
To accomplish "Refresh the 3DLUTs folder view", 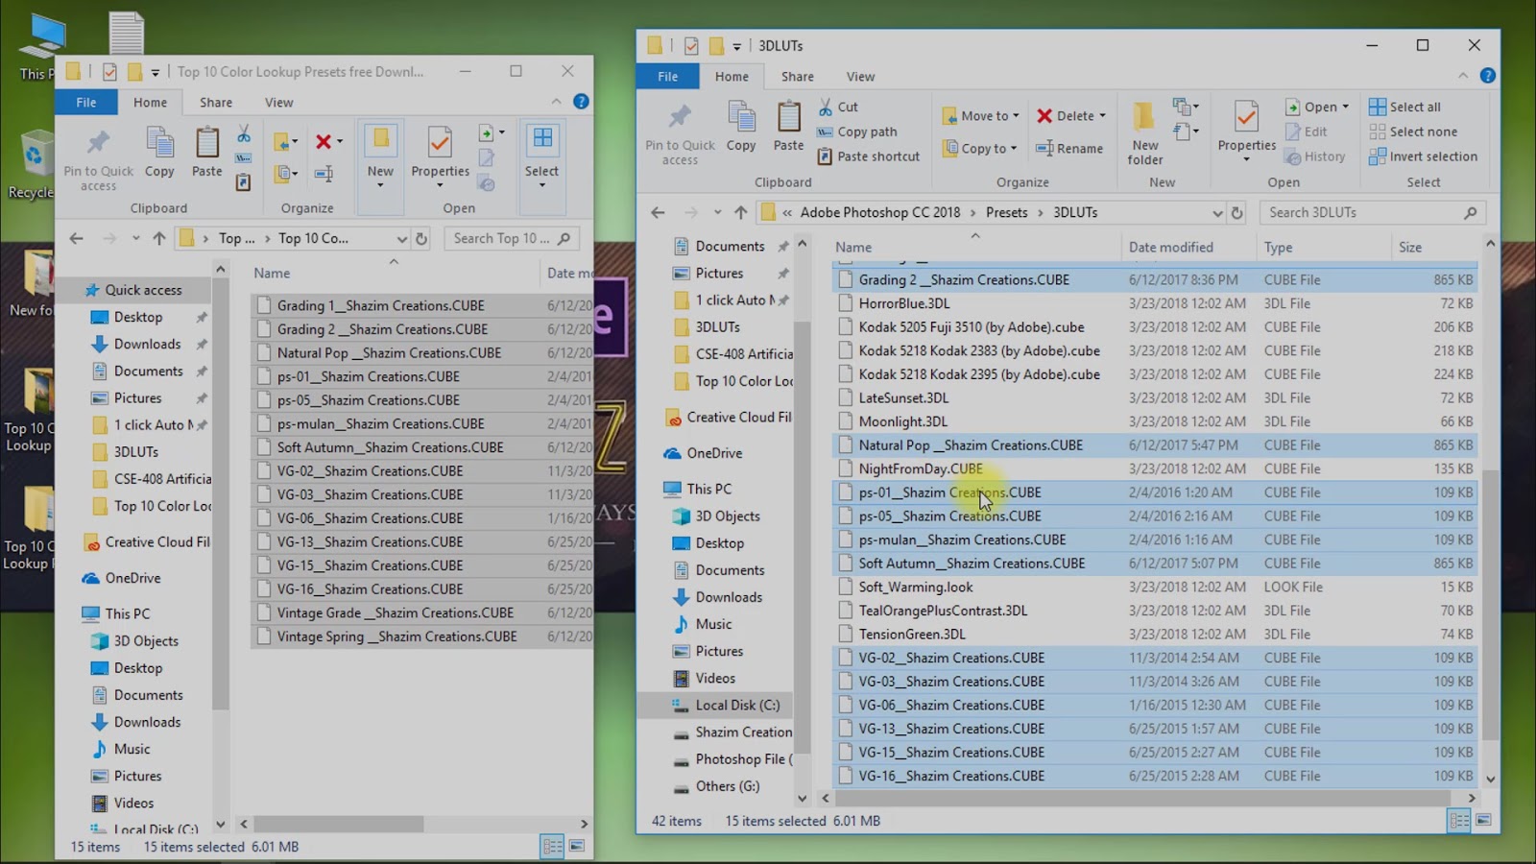I will click(1236, 213).
